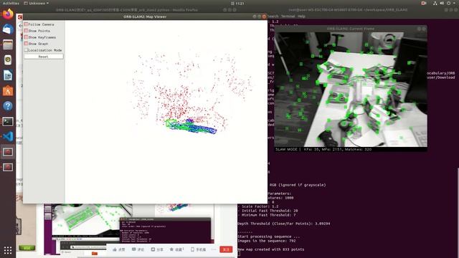Open the Terminal dock icon
Image resolution: width=459 pixels, height=258 pixels.
[8, 121]
